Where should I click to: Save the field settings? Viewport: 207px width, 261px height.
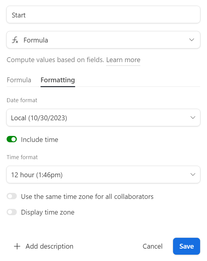point(187,246)
